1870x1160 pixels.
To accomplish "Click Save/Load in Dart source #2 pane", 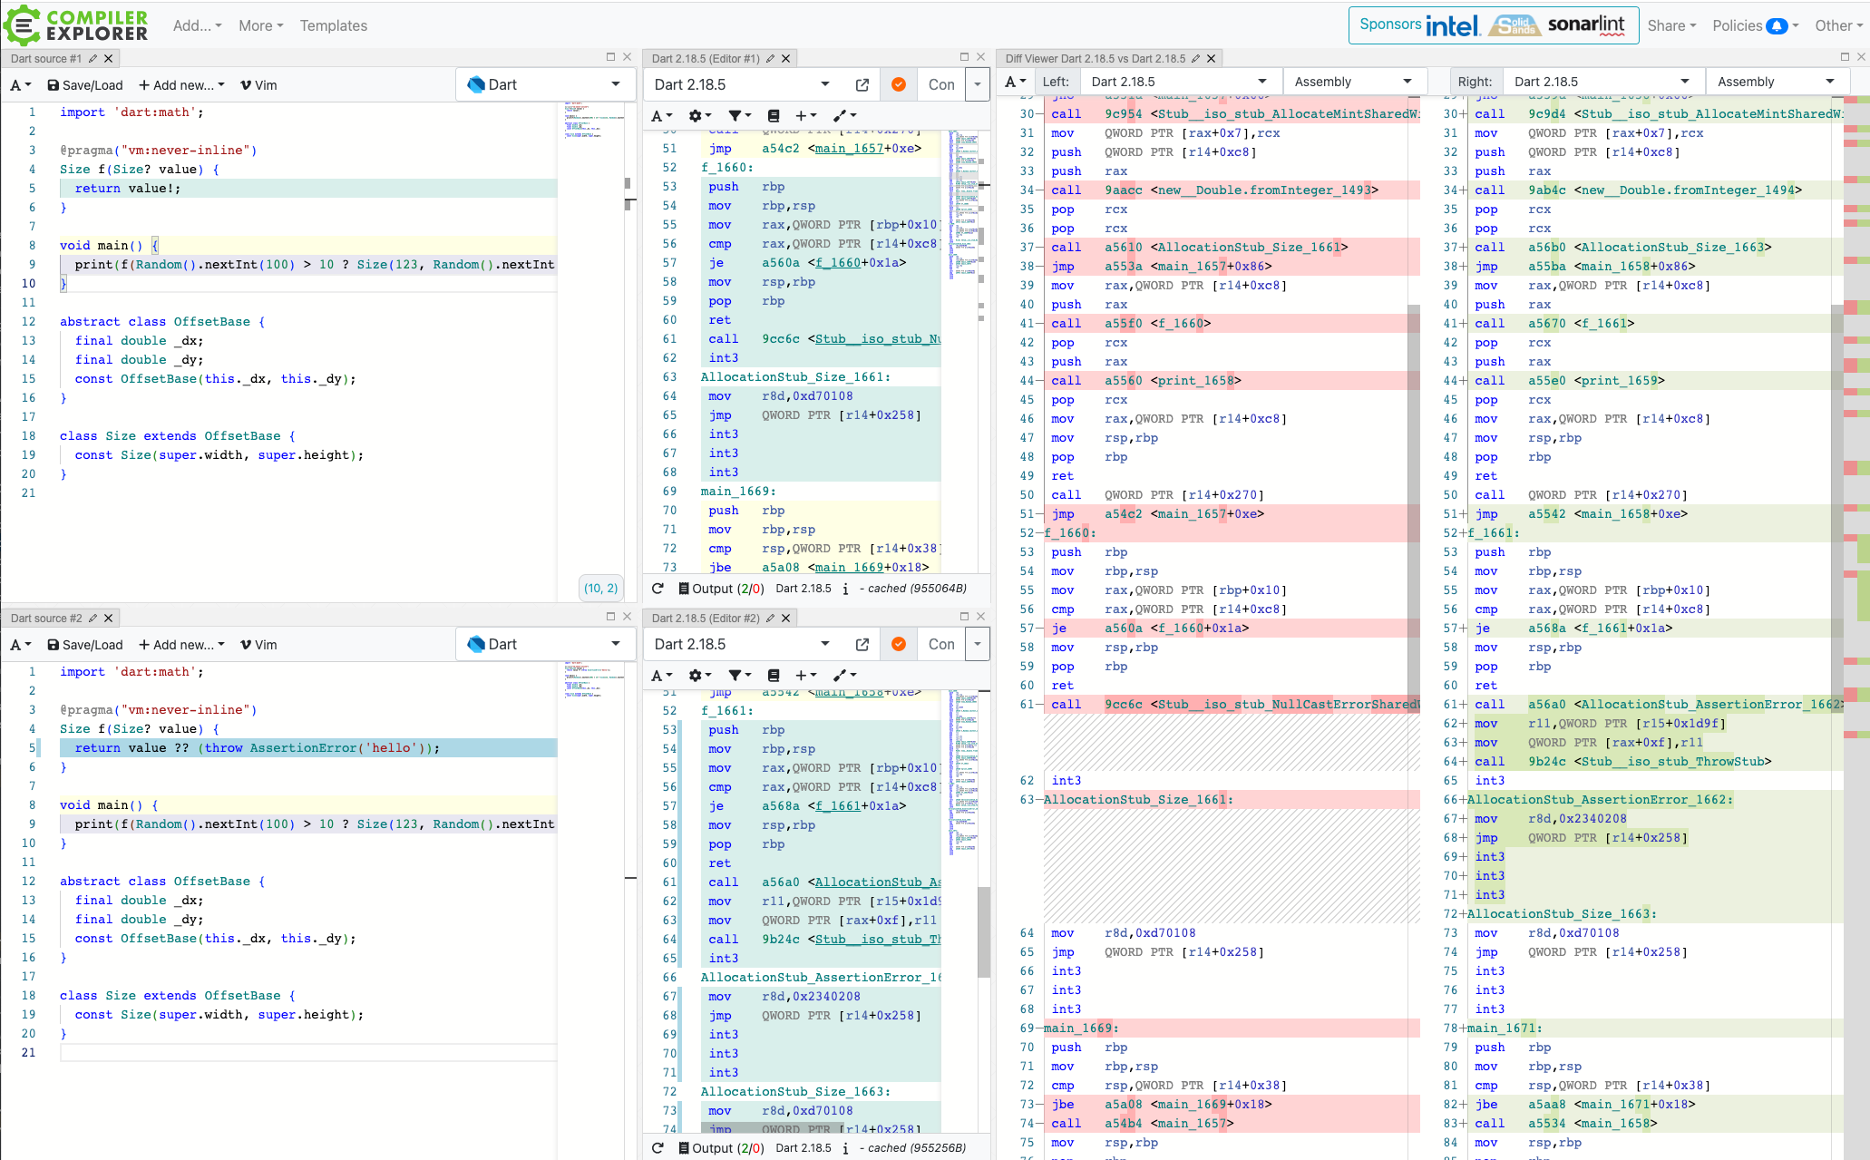I will click(x=85, y=645).
